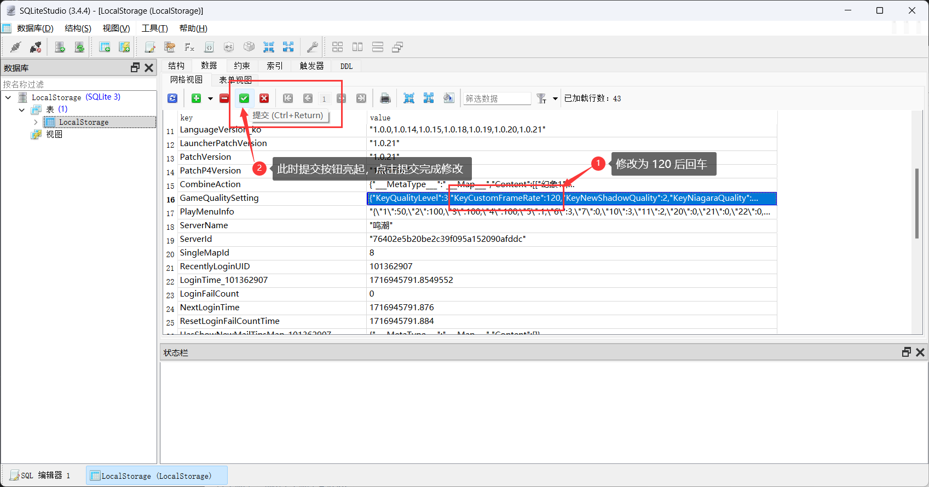Delete selected row with red minus
The width and height of the screenshot is (929, 487).
pyautogui.click(x=224, y=98)
